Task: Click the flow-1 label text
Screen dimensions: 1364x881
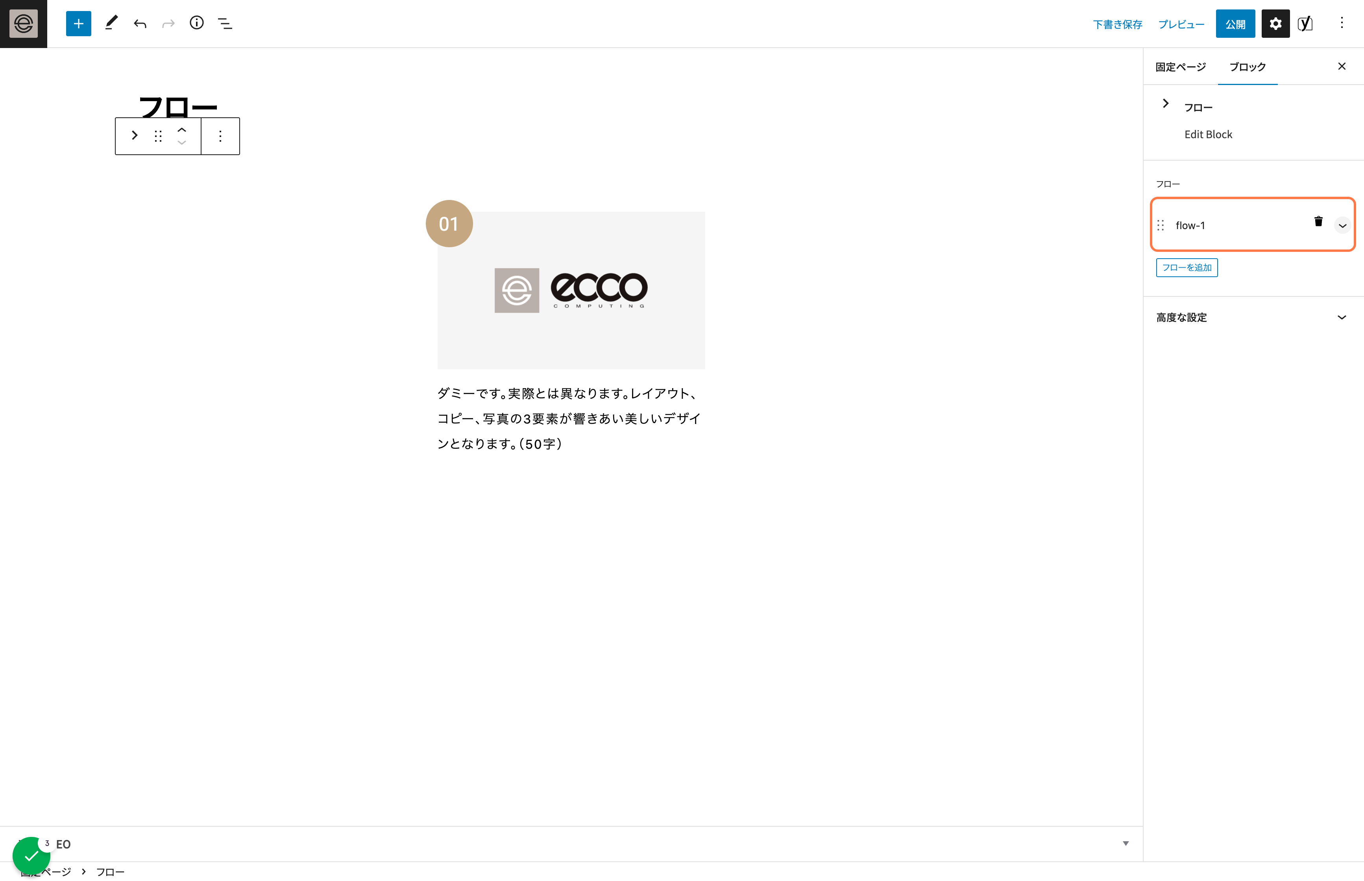Action: point(1190,226)
